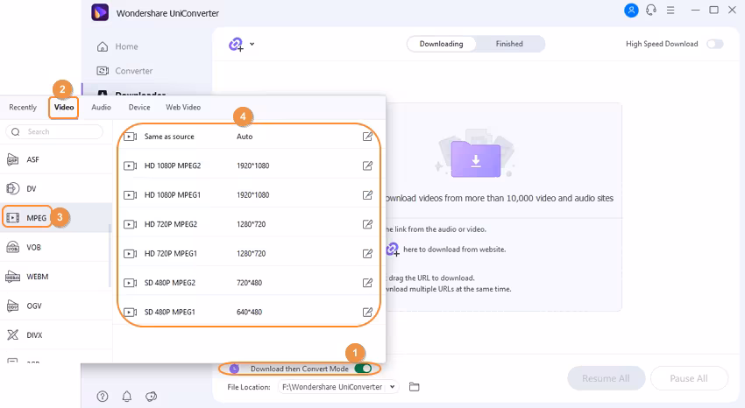Screen dimensions: 745x408
Task: Edit the HD 720P MPEG1 preset
Action: [x=367, y=253]
